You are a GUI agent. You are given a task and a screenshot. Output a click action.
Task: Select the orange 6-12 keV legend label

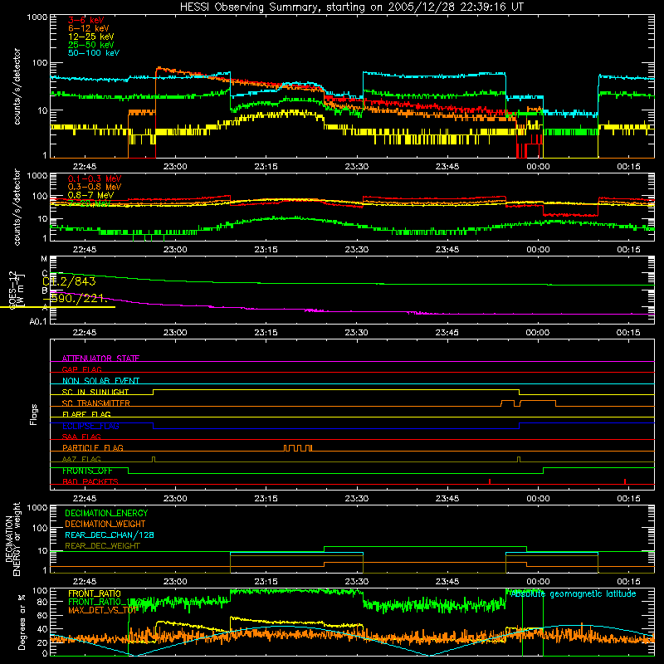tap(89, 28)
